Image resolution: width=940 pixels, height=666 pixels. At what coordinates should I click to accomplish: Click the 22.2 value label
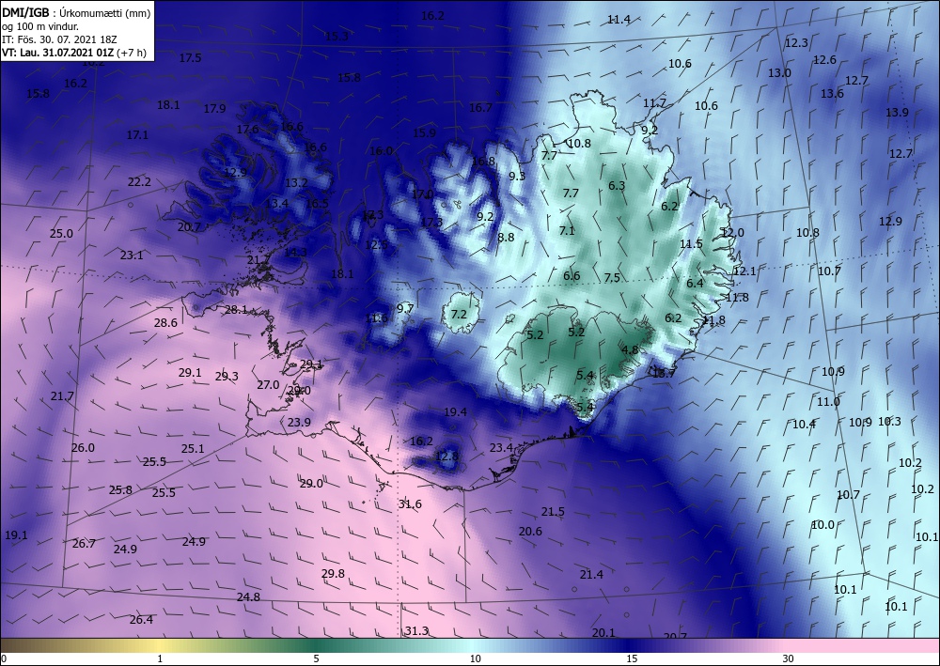pyautogui.click(x=139, y=182)
